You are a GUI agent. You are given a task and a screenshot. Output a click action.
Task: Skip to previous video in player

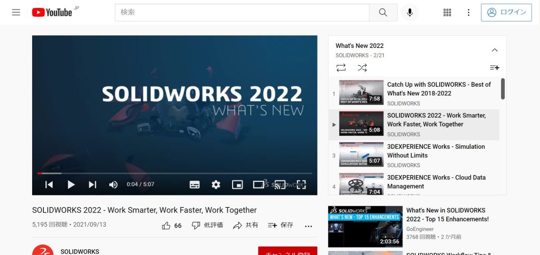(x=49, y=185)
